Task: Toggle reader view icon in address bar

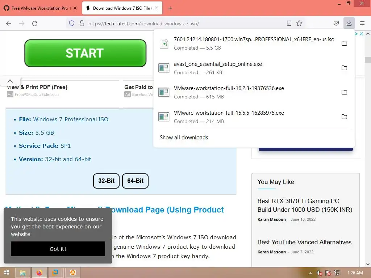Action: pos(289,23)
